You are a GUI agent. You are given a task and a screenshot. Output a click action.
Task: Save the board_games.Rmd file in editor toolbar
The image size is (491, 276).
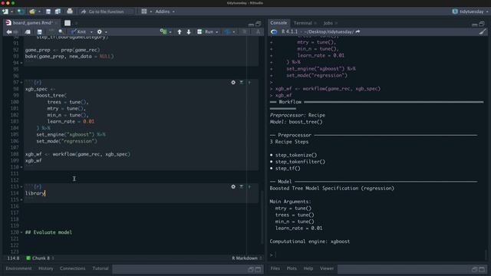39,32
